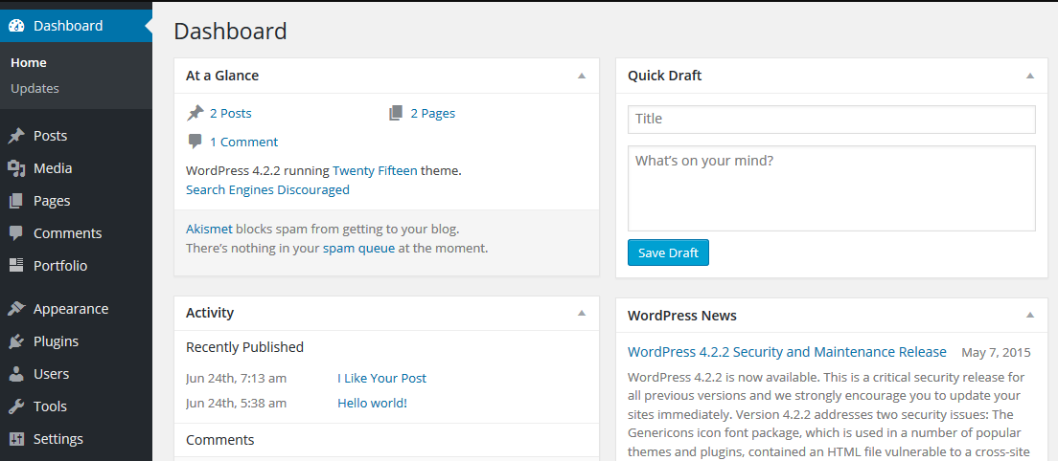The image size is (1058, 461).
Task: Click the Jun 24th, 5:38 am timestamp
Action: (x=236, y=403)
